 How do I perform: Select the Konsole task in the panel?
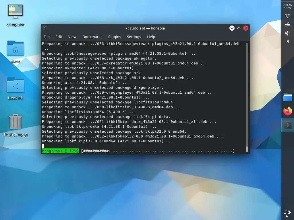click(288, 125)
